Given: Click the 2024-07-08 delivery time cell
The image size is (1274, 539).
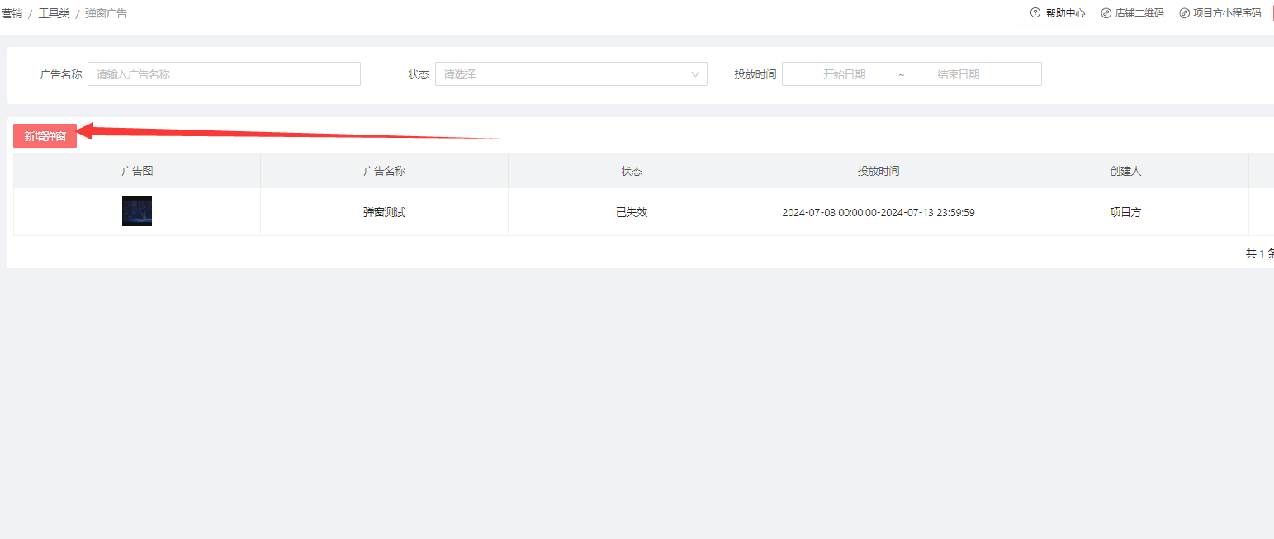Looking at the screenshot, I should [879, 212].
